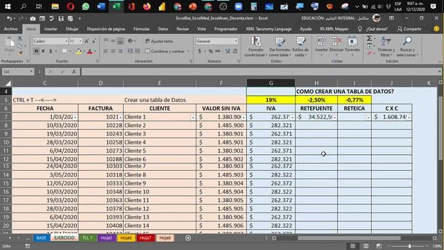Click the insert function fx button
This screenshot has height=250, width=444.
[74, 72]
